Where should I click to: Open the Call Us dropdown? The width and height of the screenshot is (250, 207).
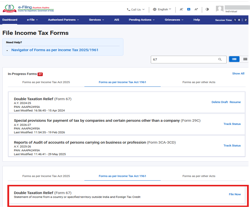pyautogui.click(x=136, y=10)
